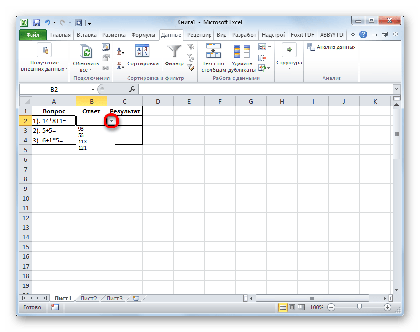Viewport: 420px width, 332px height.
Task: Switch to sheet Лист2
Action: (89, 298)
